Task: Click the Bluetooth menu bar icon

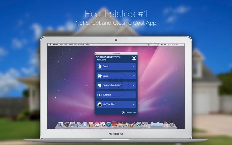Action: tap(155, 44)
